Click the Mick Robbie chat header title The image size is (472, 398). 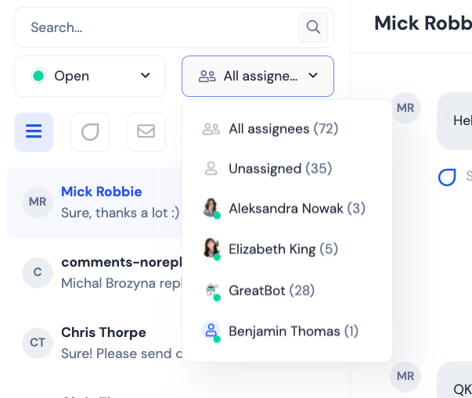423,23
